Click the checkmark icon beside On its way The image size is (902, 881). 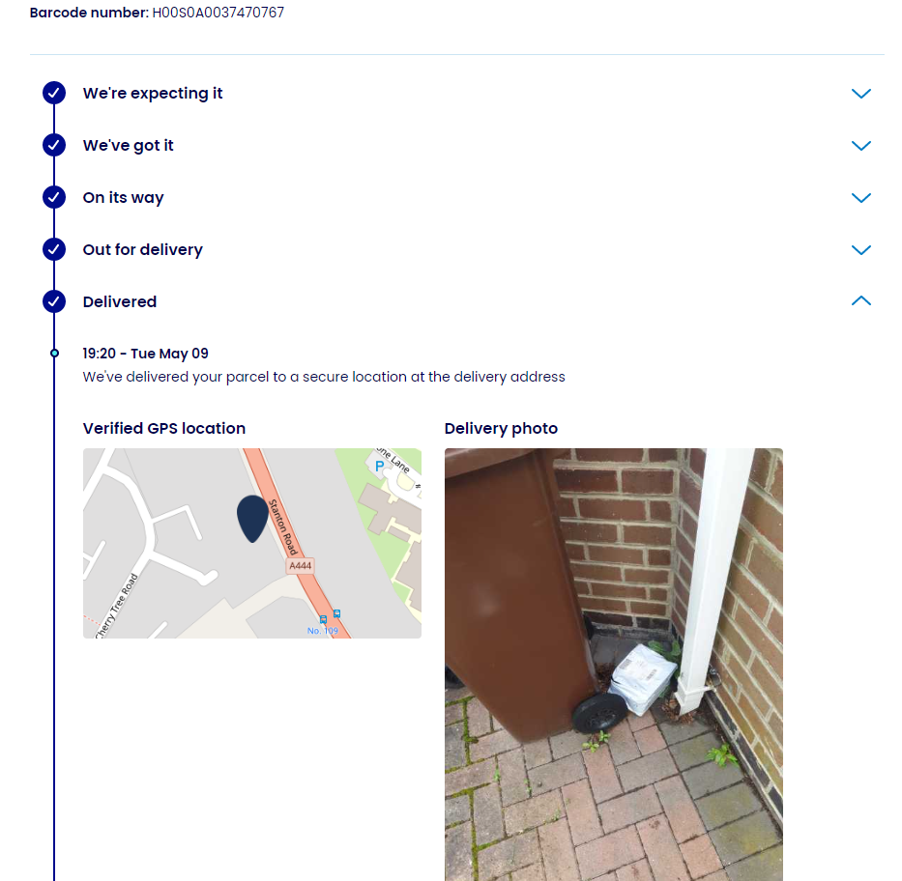[53, 197]
